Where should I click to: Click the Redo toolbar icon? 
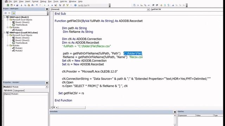[40, 5]
